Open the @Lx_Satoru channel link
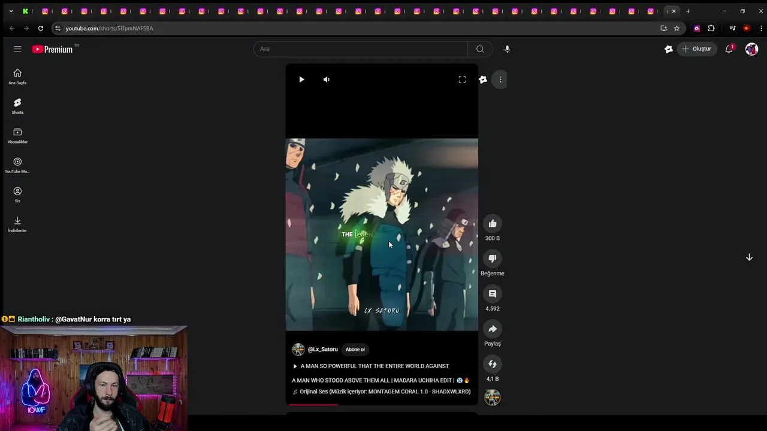The width and height of the screenshot is (767, 431). (x=323, y=350)
